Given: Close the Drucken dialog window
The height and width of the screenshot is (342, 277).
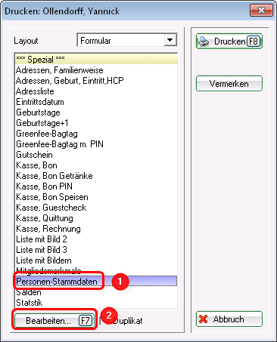Looking at the screenshot, I should coord(261,11).
